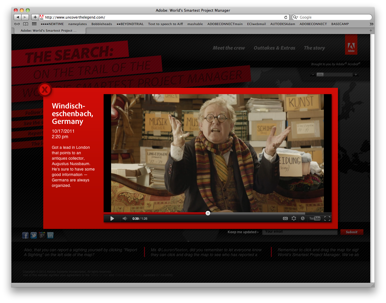The height and width of the screenshot is (303, 386).
Task: Open the ECIwebmail bookmark
Action: 257,24
